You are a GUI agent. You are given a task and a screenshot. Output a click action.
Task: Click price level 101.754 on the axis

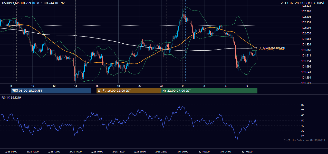[306, 61]
